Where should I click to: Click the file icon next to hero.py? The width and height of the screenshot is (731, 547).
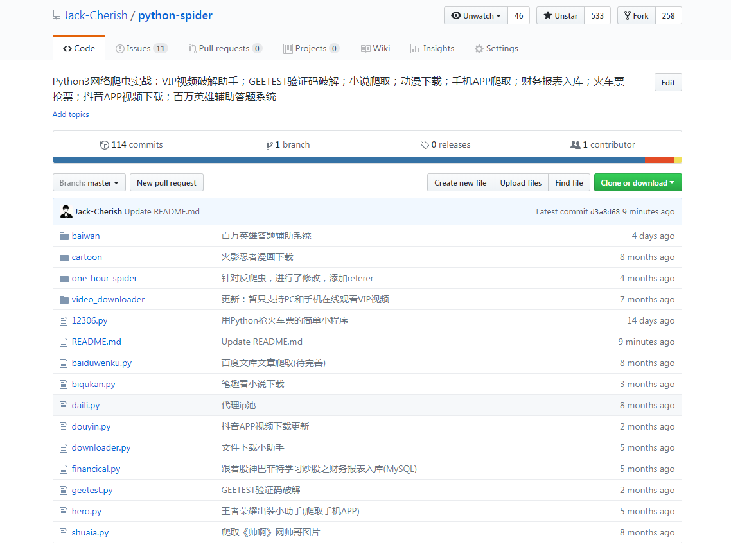[x=64, y=512]
